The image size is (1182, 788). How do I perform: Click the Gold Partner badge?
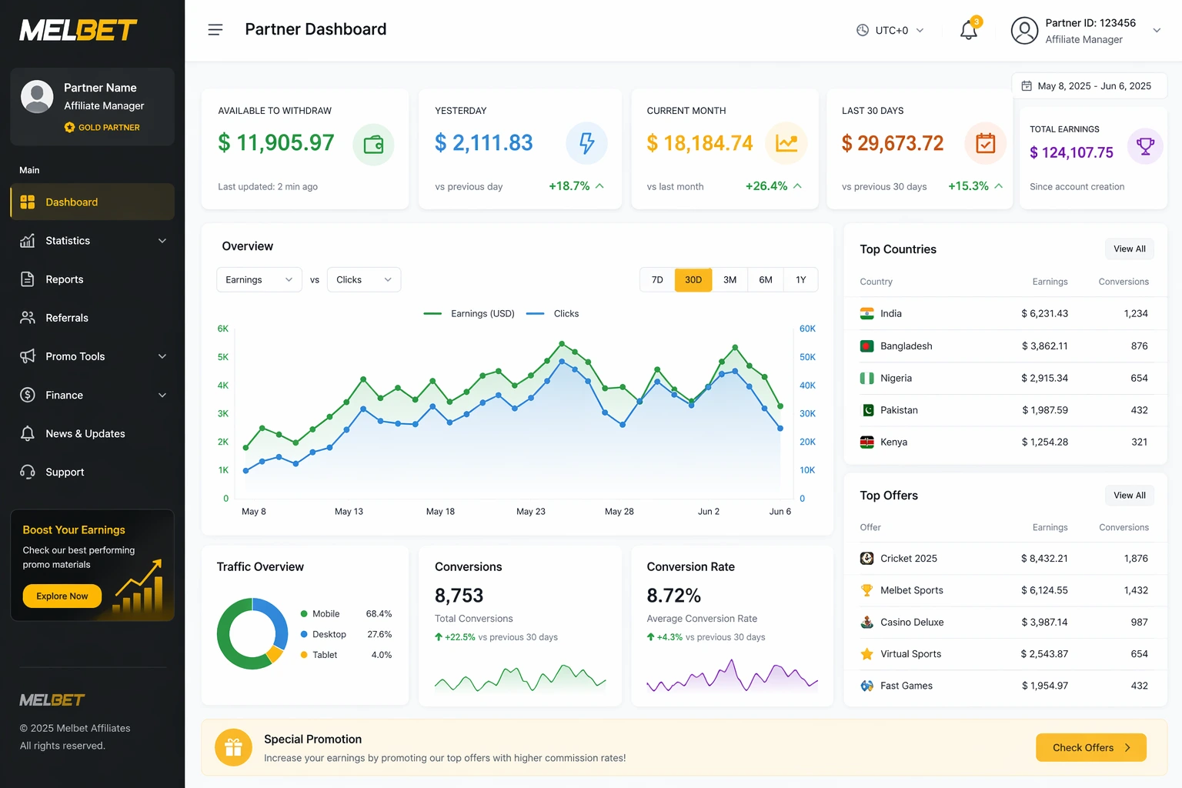(x=102, y=128)
